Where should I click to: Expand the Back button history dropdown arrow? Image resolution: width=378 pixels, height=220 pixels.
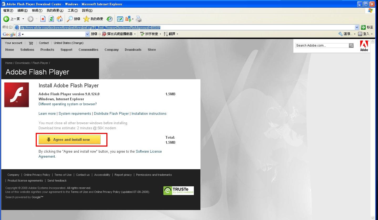click(x=23, y=19)
